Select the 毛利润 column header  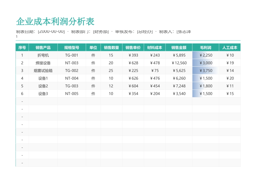click(x=205, y=47)
